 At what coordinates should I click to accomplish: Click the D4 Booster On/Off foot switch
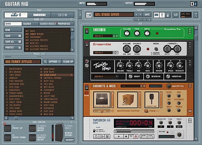(33, 138)
